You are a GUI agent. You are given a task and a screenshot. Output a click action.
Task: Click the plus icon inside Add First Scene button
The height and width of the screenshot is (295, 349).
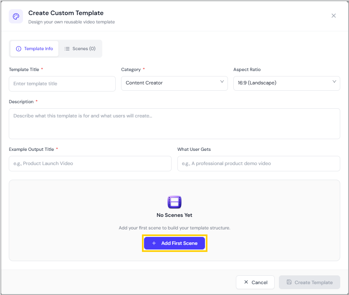point(154,243)
